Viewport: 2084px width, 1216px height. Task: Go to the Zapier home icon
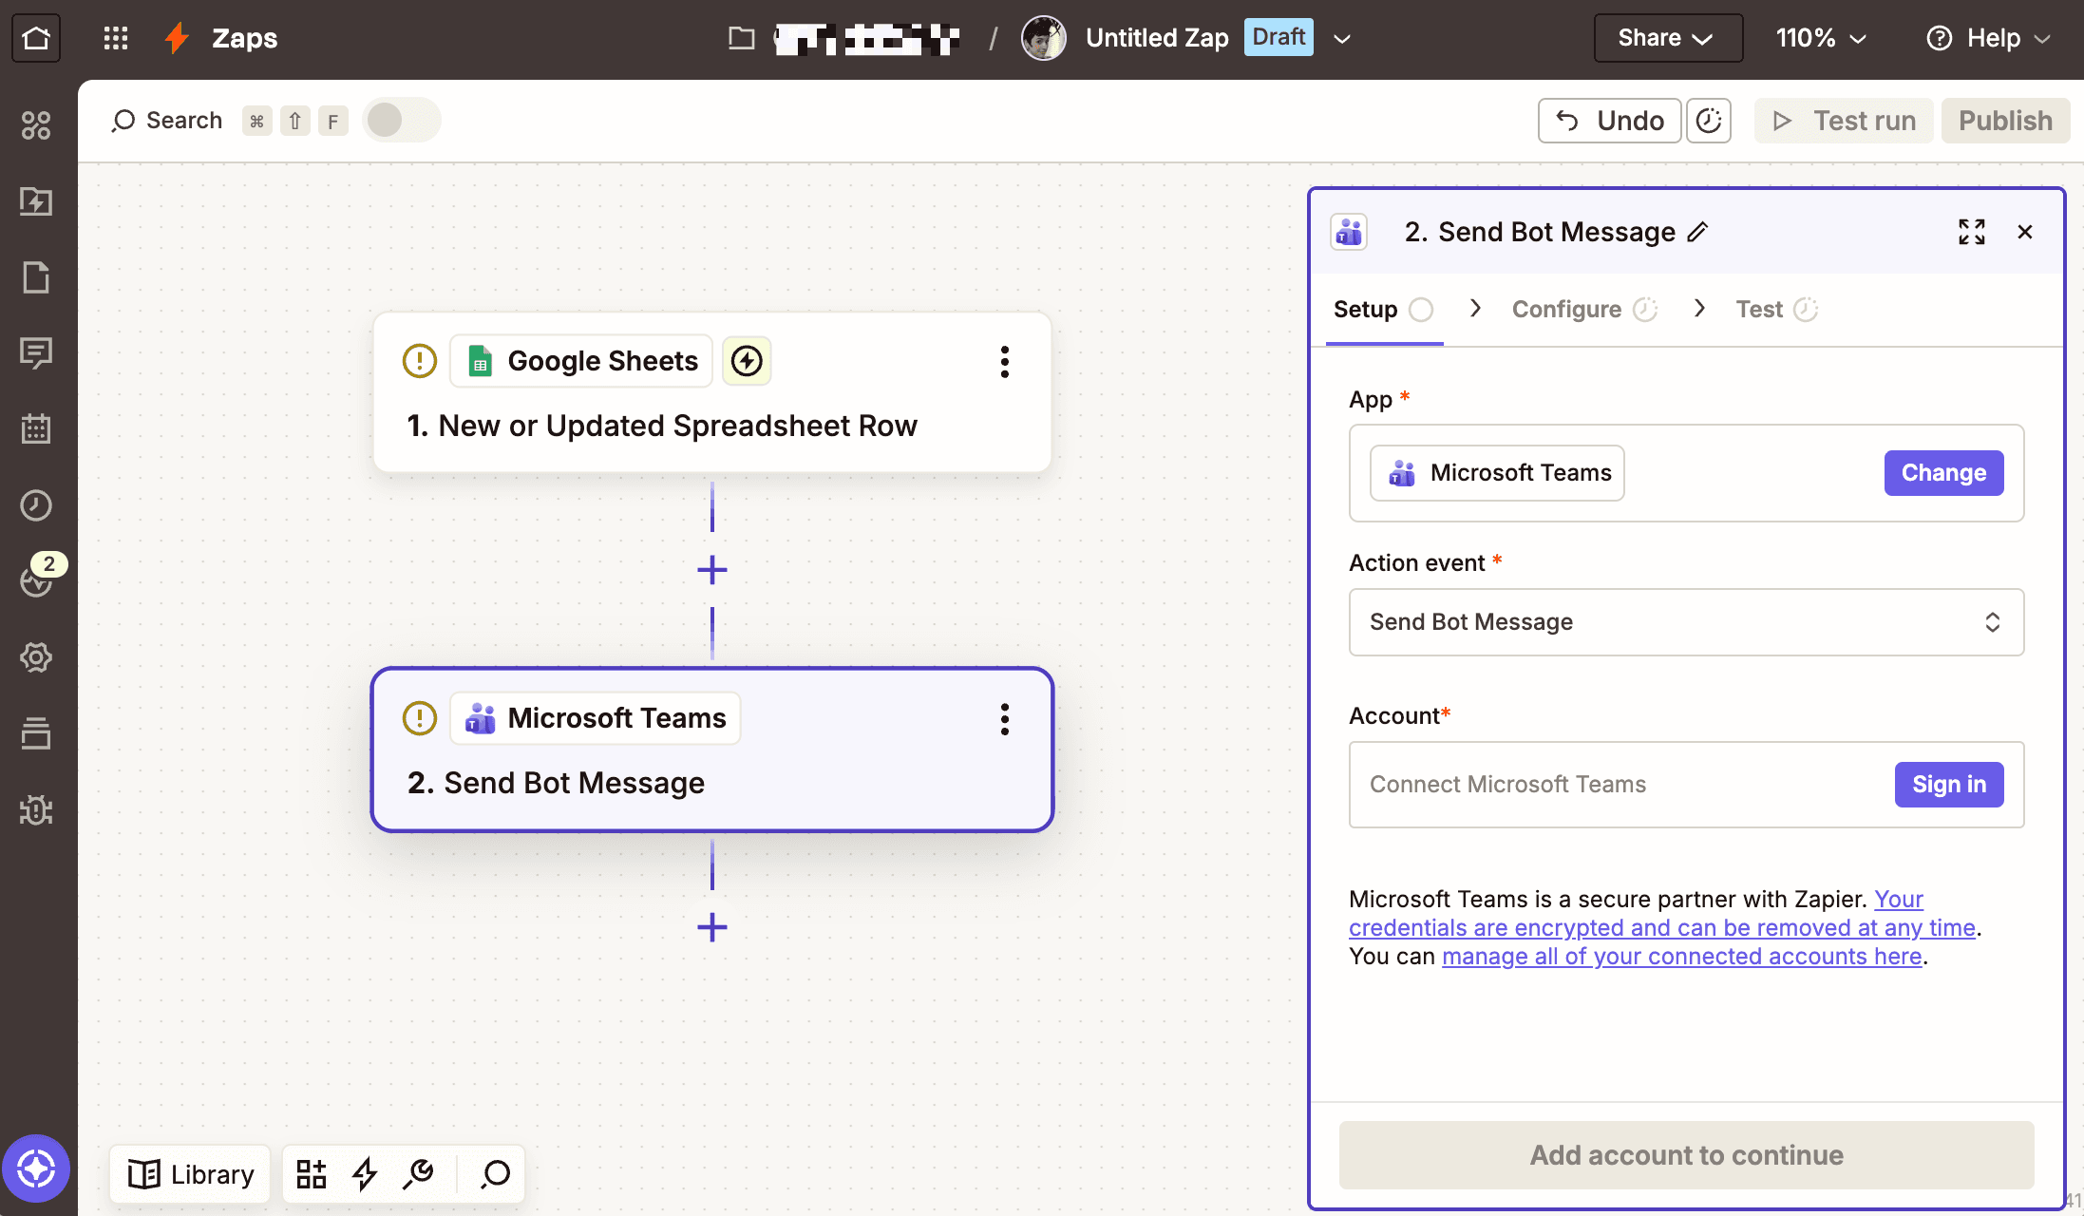36,38
